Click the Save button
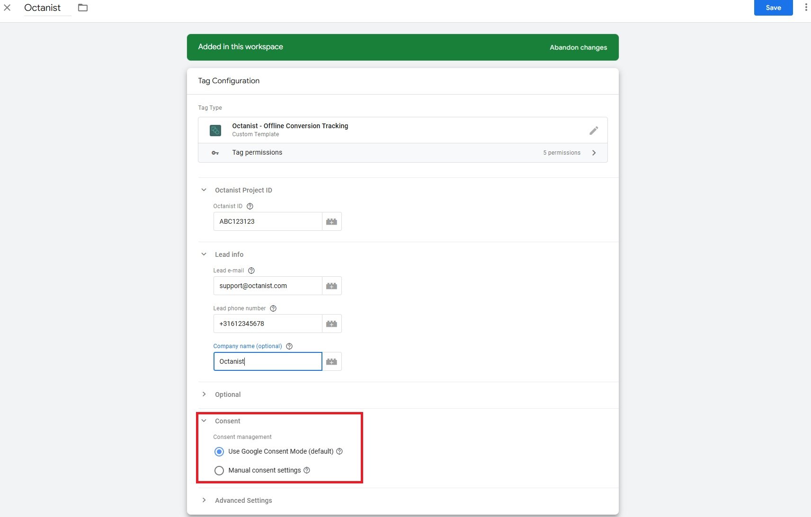This screenshot has width=811, height=517. [x=773, y=8]
